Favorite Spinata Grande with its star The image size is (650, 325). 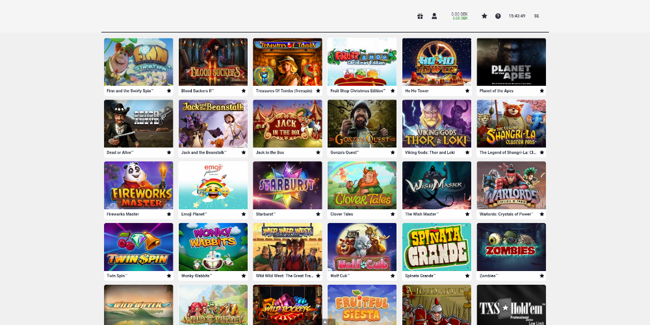pyautogui.click(x=467, y=276)
